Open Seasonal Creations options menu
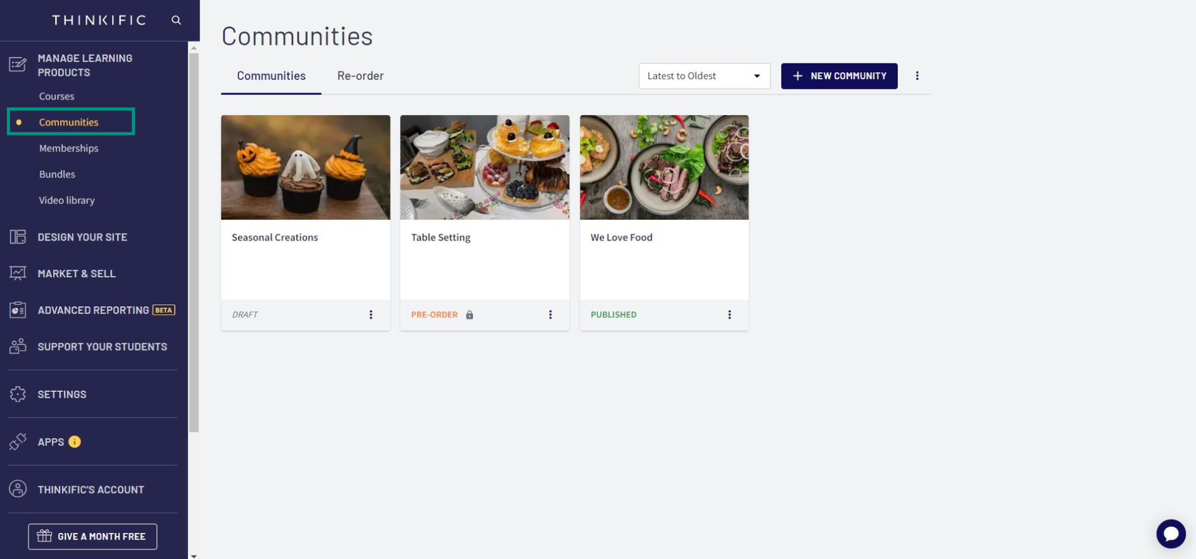The image size is (1196, 559). pos(371,315)
